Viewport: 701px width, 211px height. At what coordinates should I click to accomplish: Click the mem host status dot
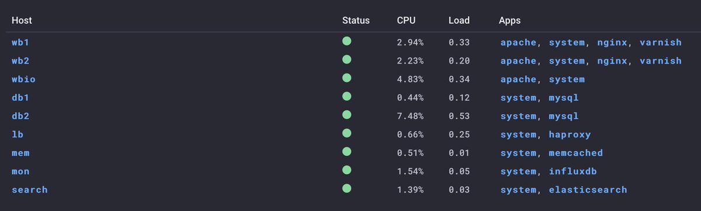(346, 152)
